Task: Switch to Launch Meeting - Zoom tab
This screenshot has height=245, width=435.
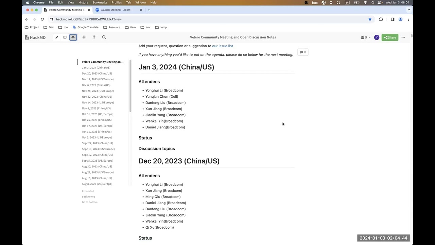Action: coord(119,10)
